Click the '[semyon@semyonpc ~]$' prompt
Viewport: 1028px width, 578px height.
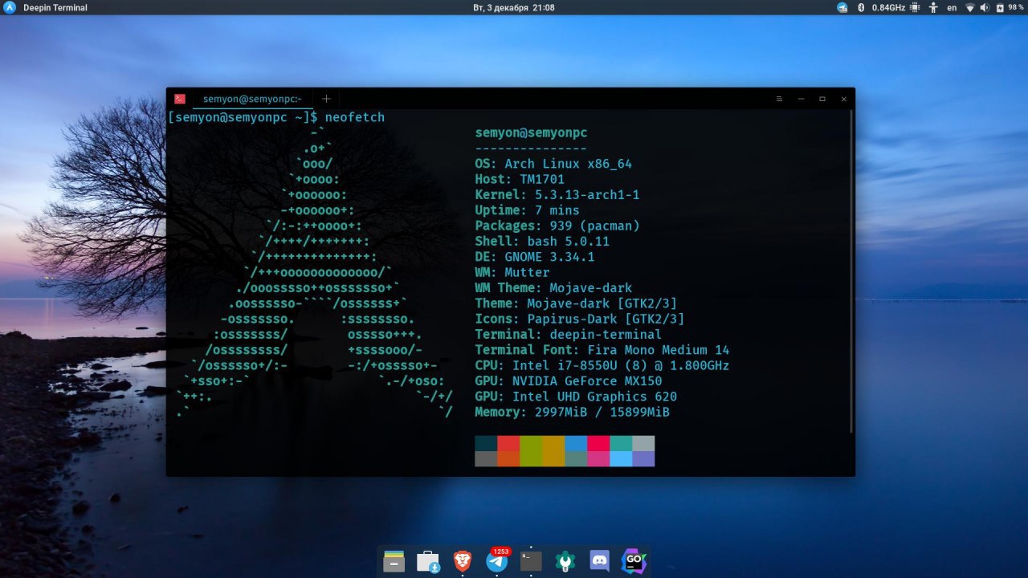pyautogui.click(x=243, y=117)
